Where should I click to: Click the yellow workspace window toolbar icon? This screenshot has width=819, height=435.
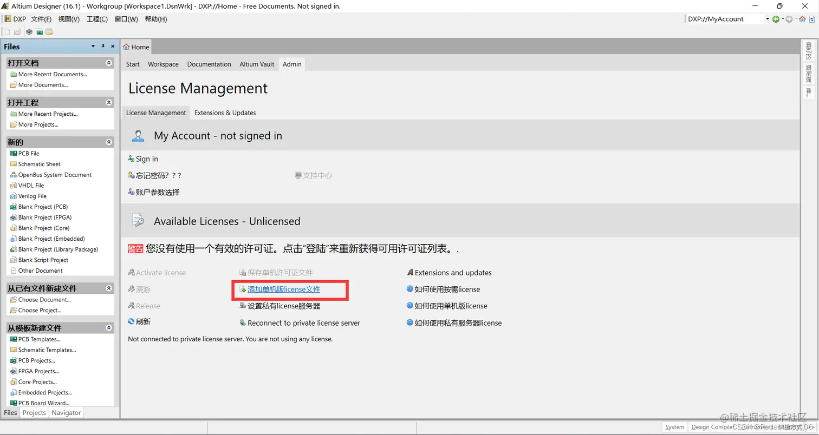(49, 32)
